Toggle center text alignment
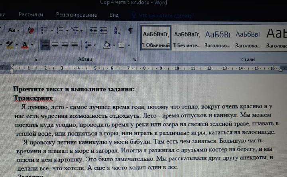Viewport: 287px width, 177px height. point(55,45)
